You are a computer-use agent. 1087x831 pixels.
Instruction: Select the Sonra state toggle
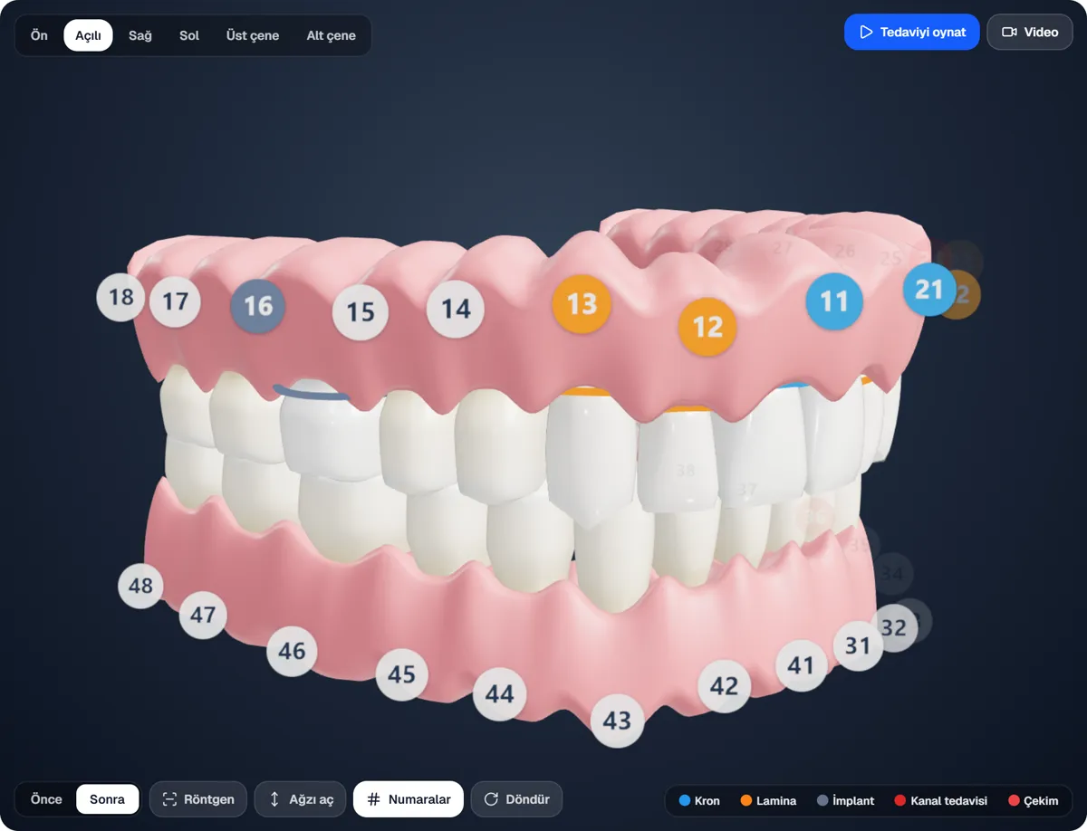point(108,799)
